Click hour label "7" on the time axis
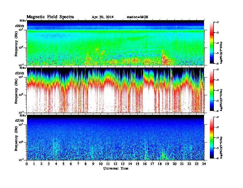The width and height of the screenshot is (243, 188). 78,164
